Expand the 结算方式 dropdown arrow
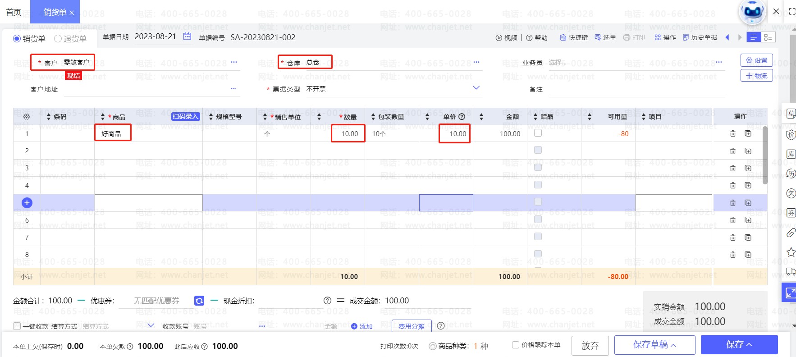The width and height of the screenshot is (796, 357). pyautogui.click(x=151, y=325)
